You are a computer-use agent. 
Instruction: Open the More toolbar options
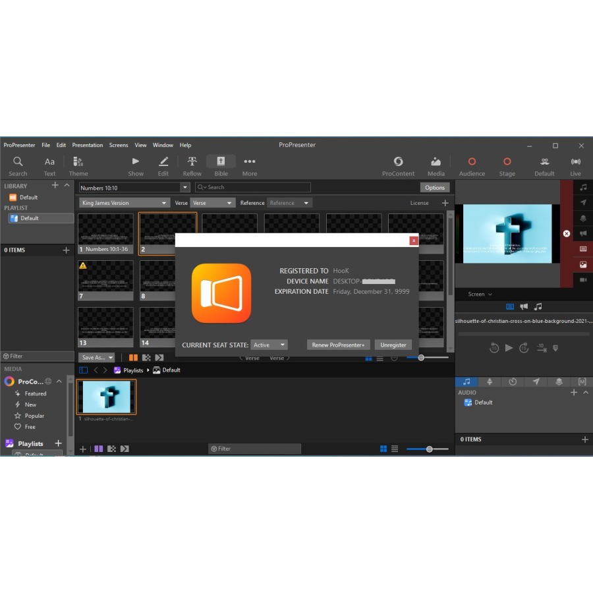[x=250, y=167]
